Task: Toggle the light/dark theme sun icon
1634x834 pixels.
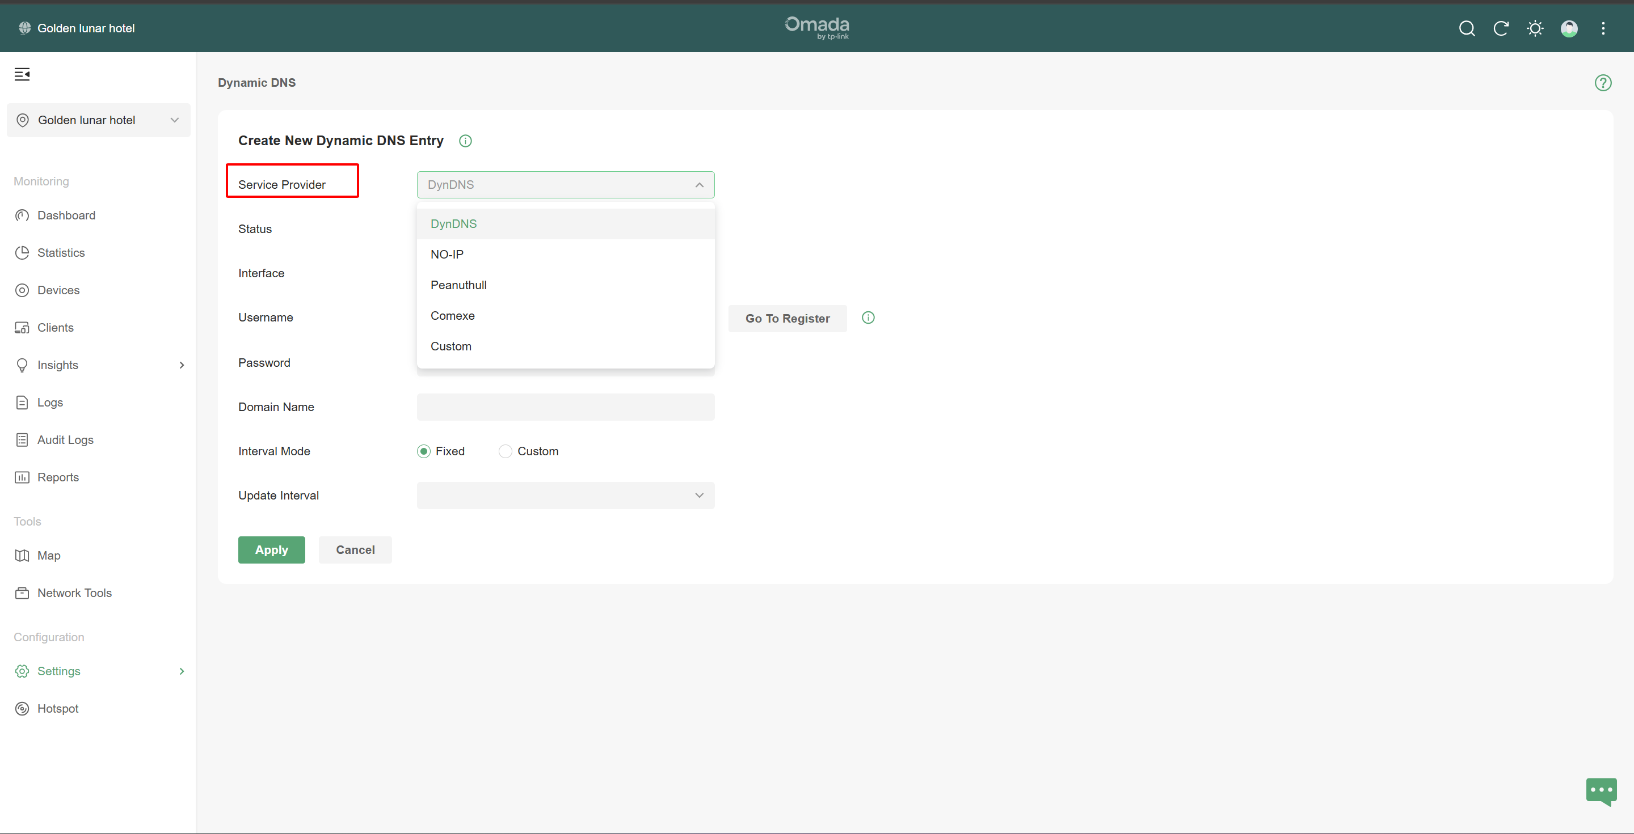Action: 1535,28
